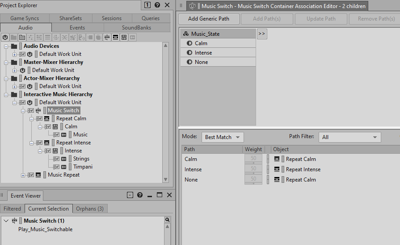Click the Music Playlist Container toolbar icon
The width and height of the screenshot is (400, 245).
point(116,38)
